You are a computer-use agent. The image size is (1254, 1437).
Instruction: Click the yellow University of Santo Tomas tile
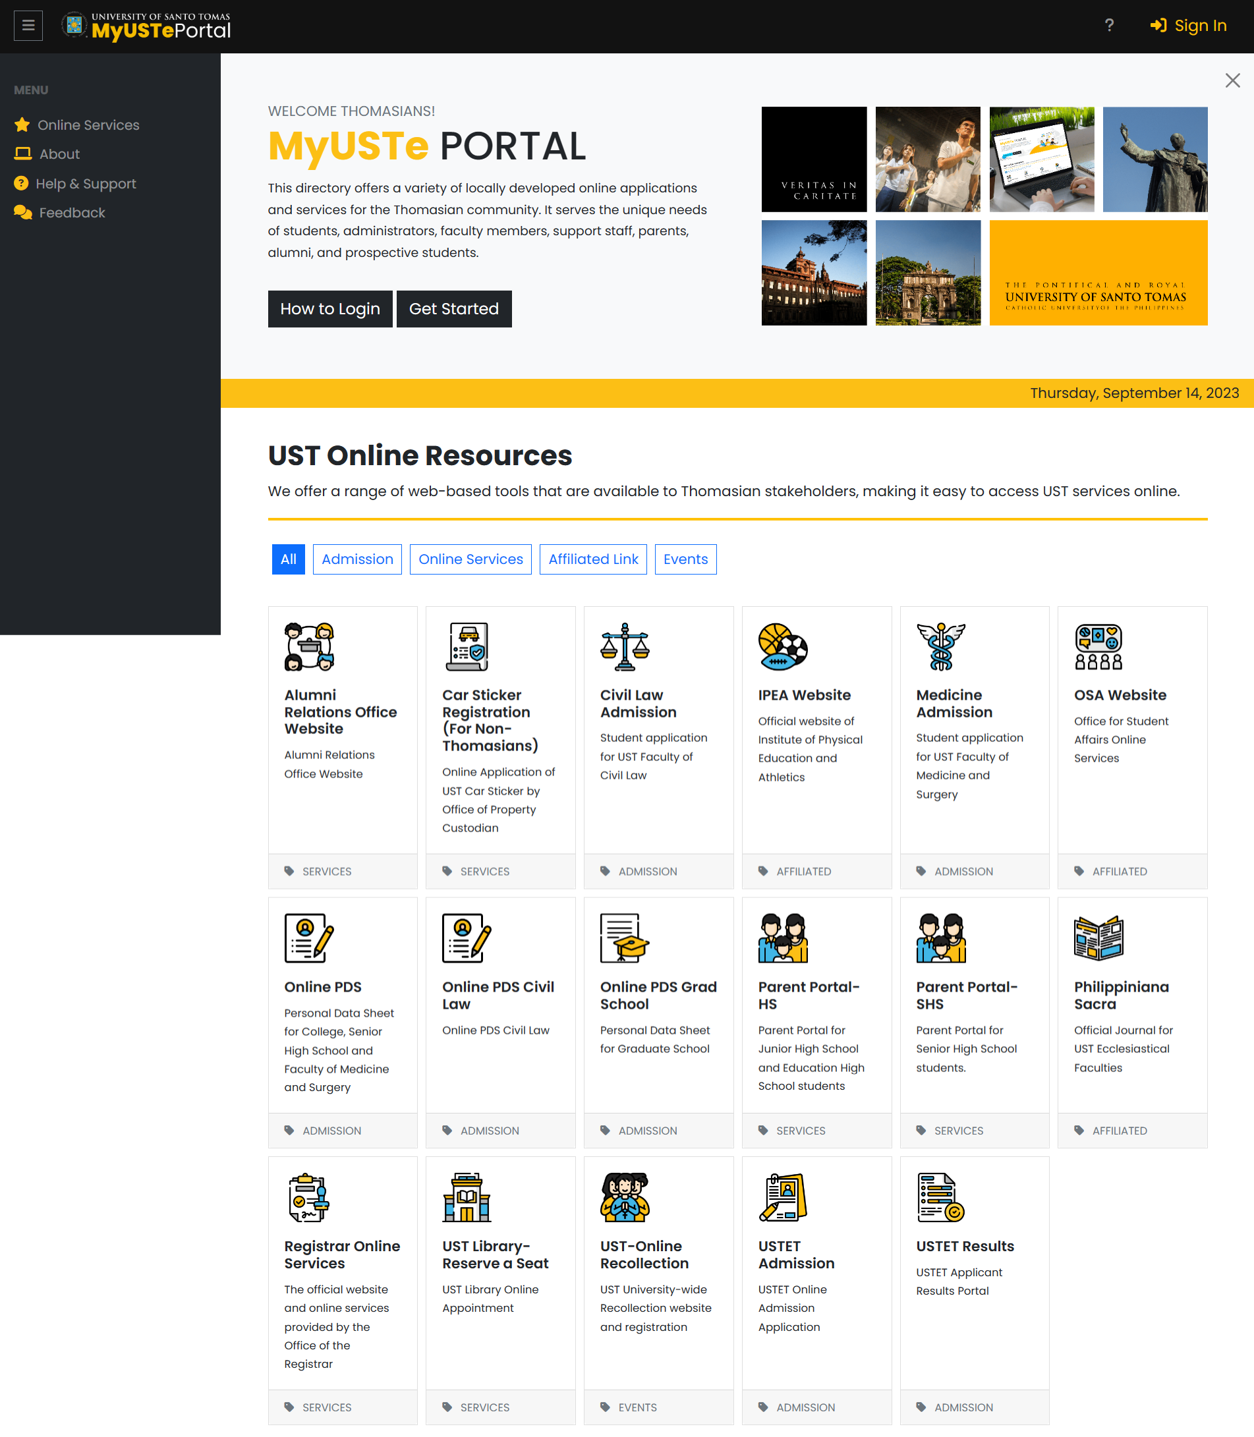[x=1098, y=273]
